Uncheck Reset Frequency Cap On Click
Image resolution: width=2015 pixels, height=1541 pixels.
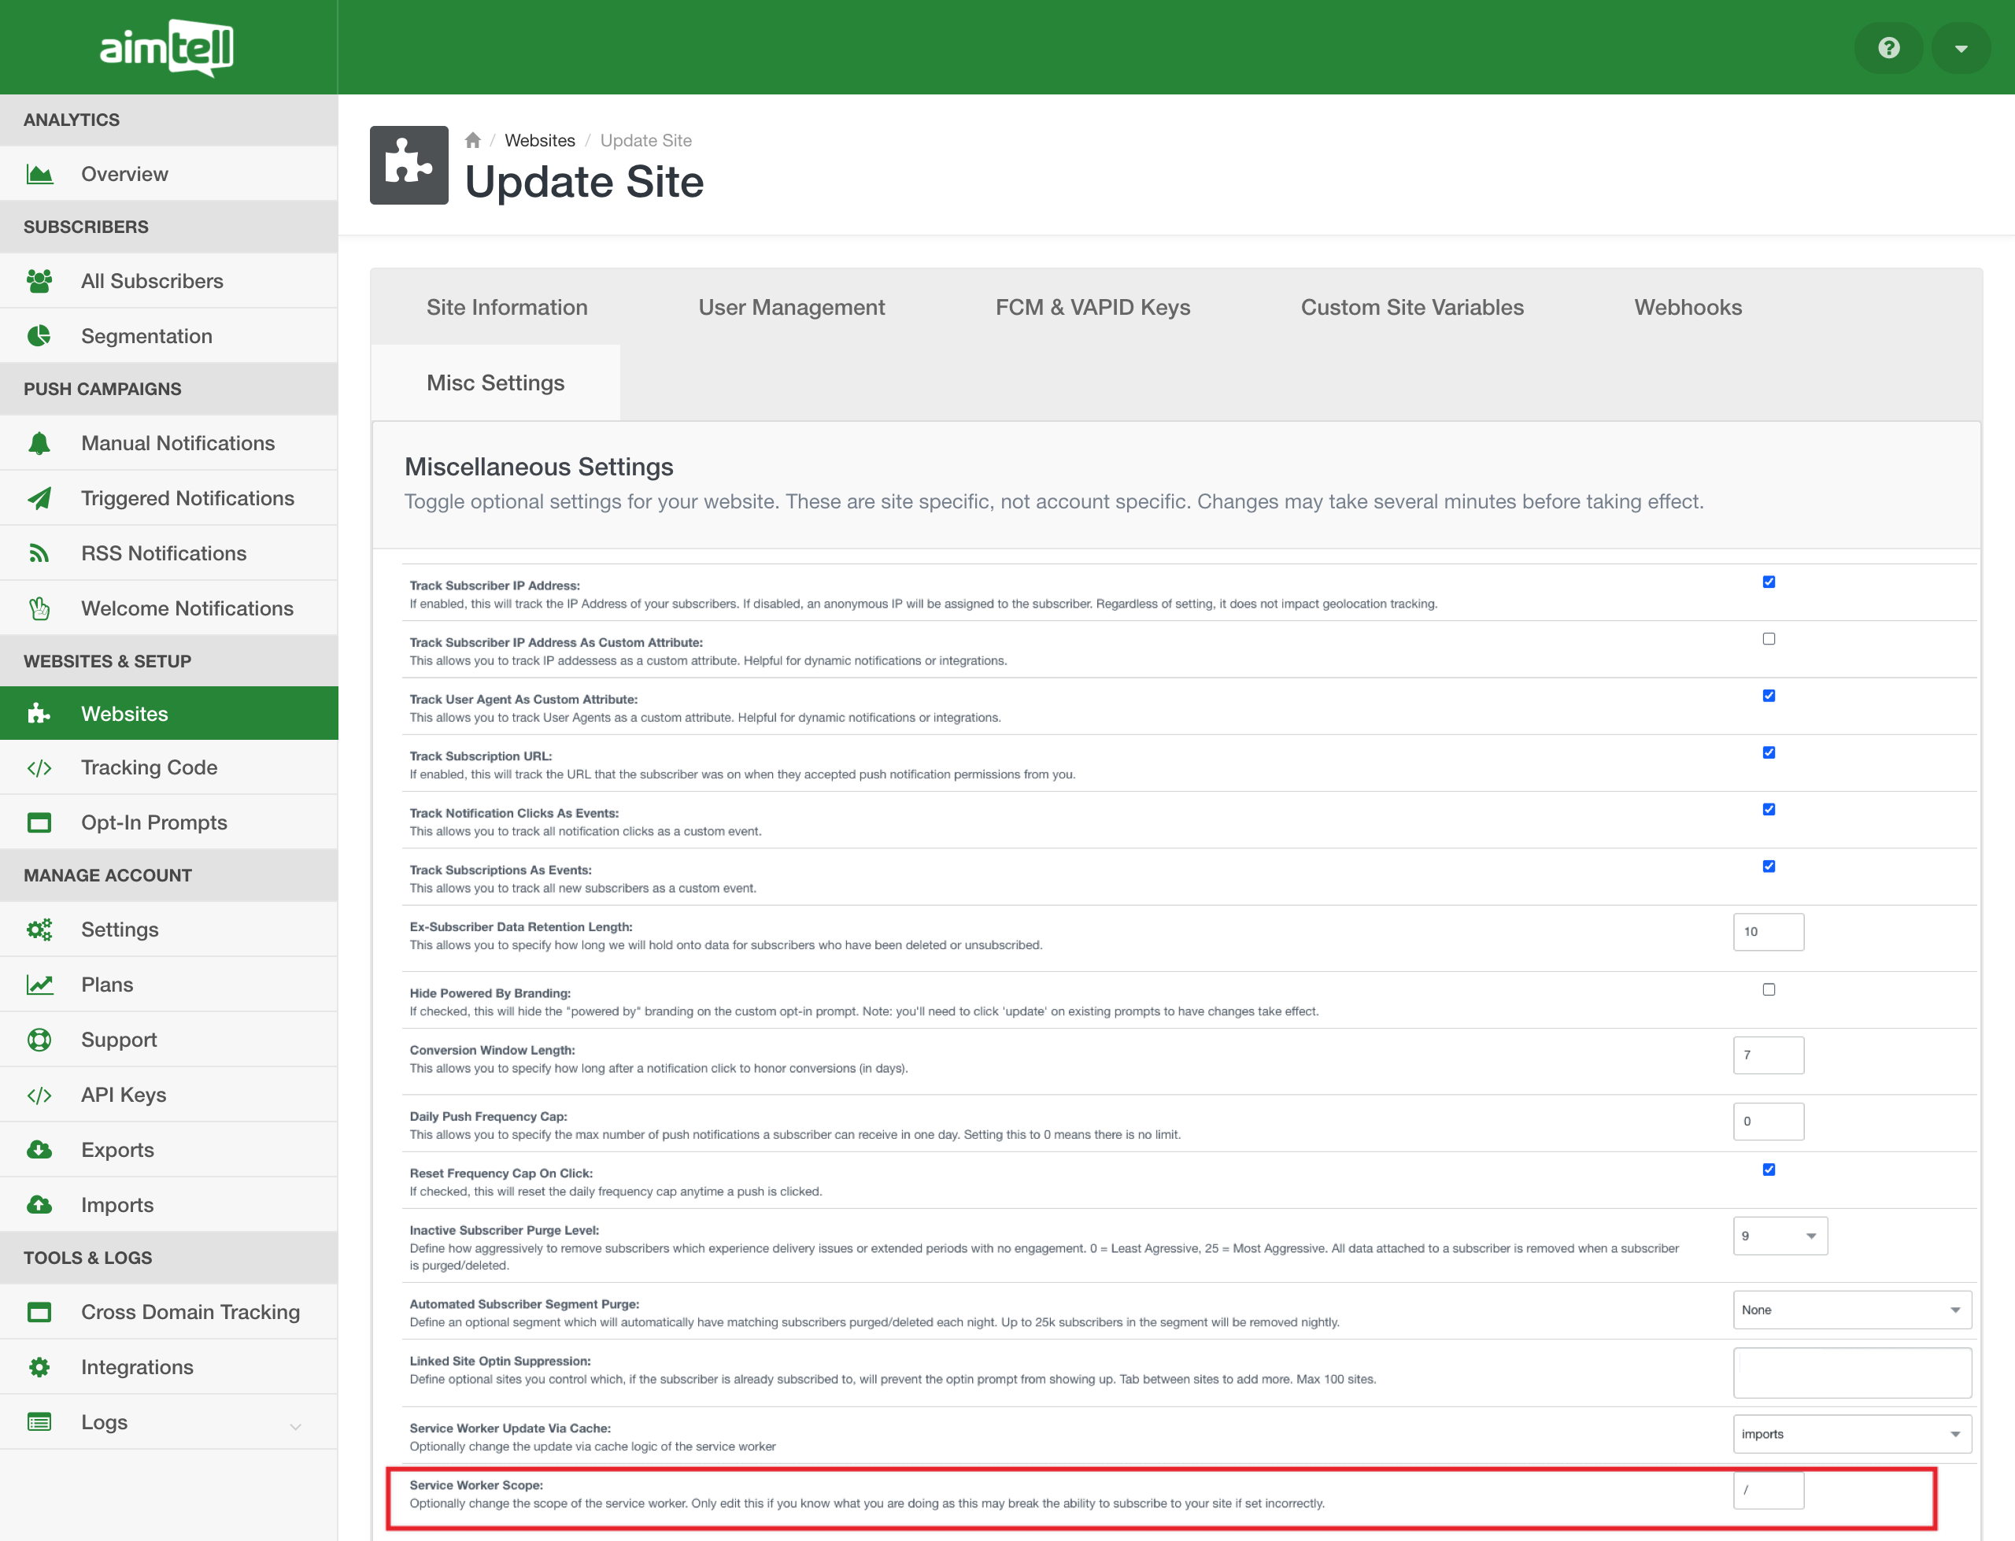[x=1769, y=1170]
